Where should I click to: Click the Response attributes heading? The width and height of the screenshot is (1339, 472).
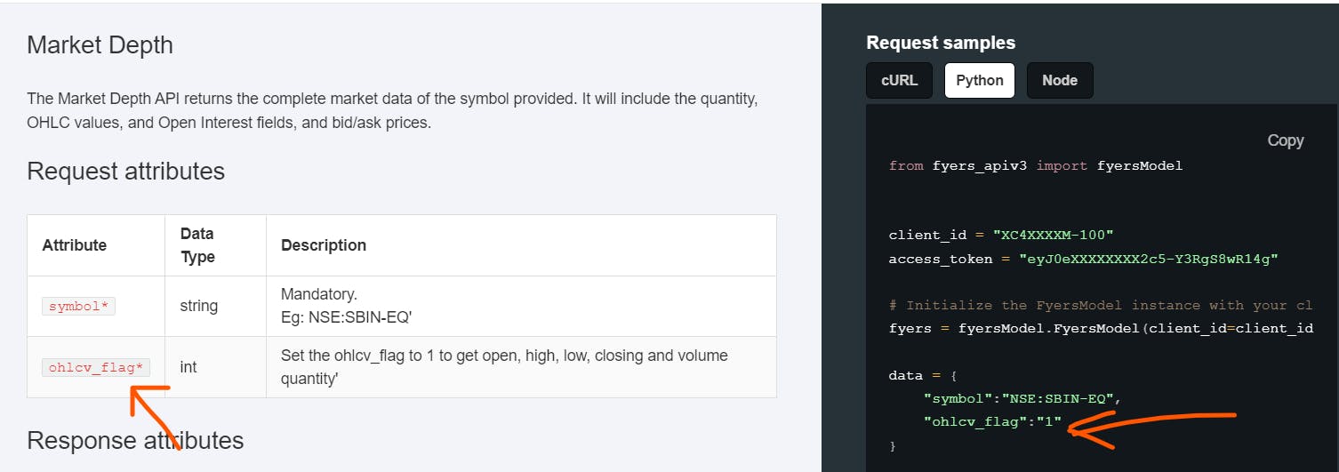135,440
